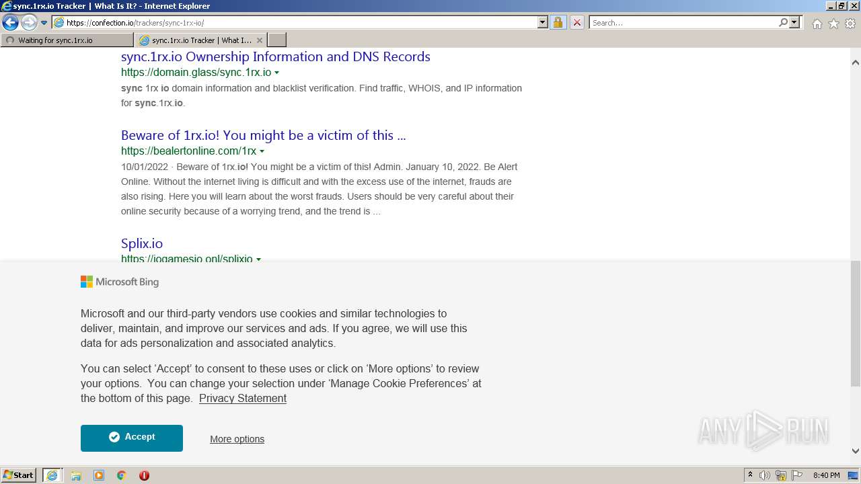Click the page scrollbar down arrow
The width and height of the screenshot is (861, 484).
coord(855,451)
